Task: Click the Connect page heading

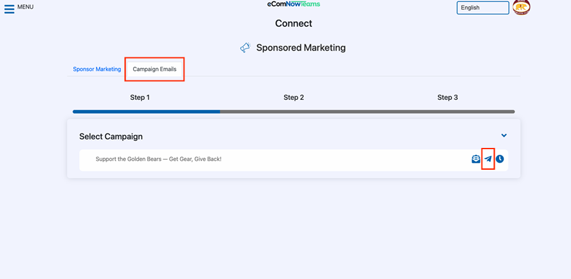Action: tap(293, 23)
